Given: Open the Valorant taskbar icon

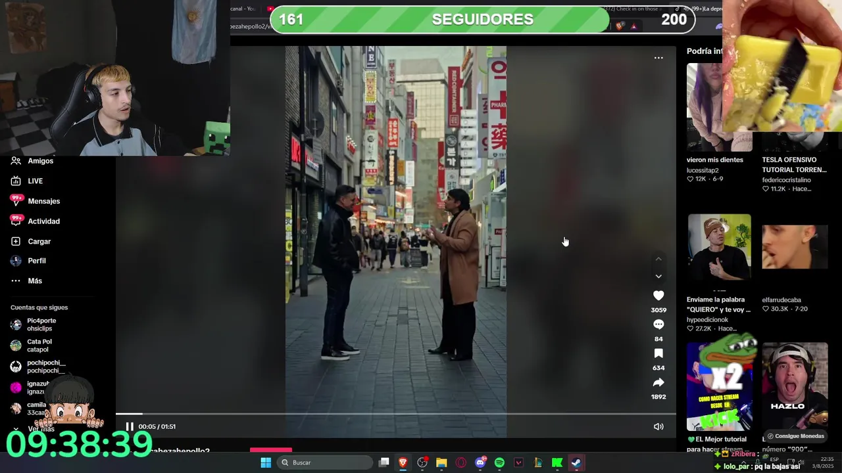Looking at the screenshot, I should click(x=518, y=462).
